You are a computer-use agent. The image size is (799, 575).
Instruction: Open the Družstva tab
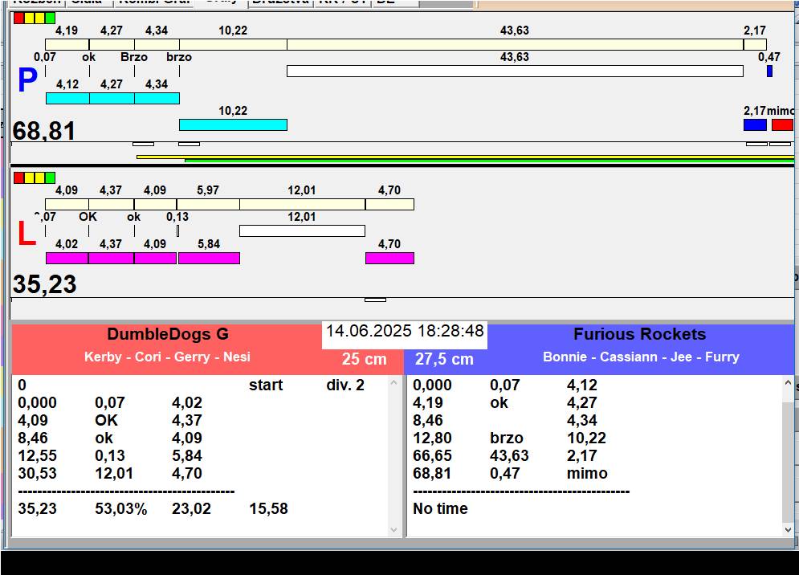tap(279, 2)
